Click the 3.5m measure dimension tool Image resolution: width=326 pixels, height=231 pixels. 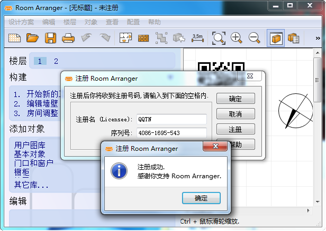(x=197, y=37)
